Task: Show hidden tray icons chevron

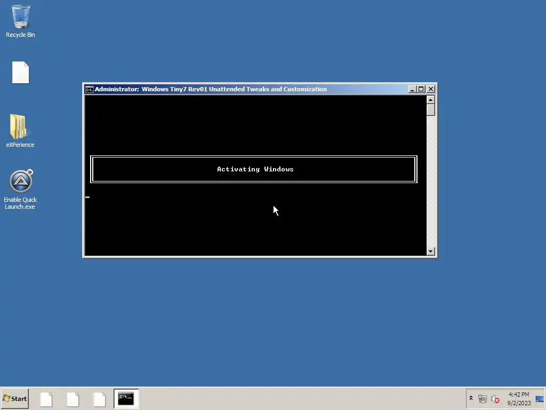Action: tap(471, 398)
